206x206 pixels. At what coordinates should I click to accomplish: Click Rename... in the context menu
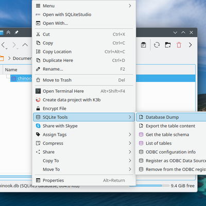click(x=83, y=69)
